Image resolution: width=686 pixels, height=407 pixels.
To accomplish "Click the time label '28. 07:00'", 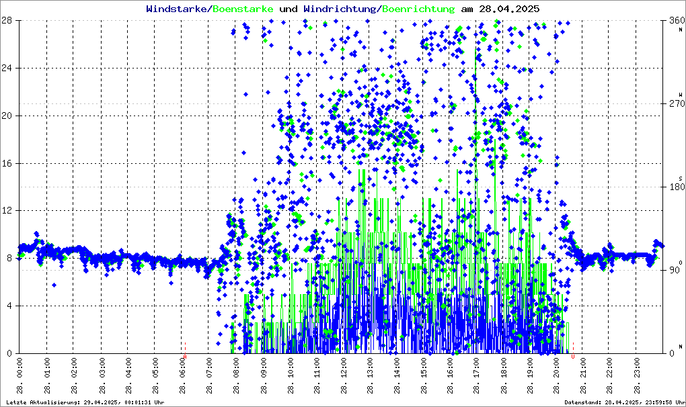I will pyautogui.click(x=208, y=375).
